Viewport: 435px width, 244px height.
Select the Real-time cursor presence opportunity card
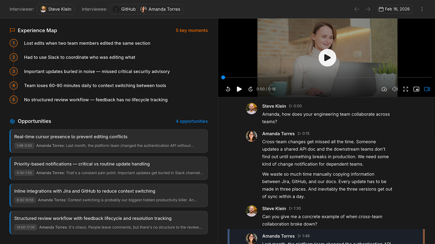(x=108, y=141)
